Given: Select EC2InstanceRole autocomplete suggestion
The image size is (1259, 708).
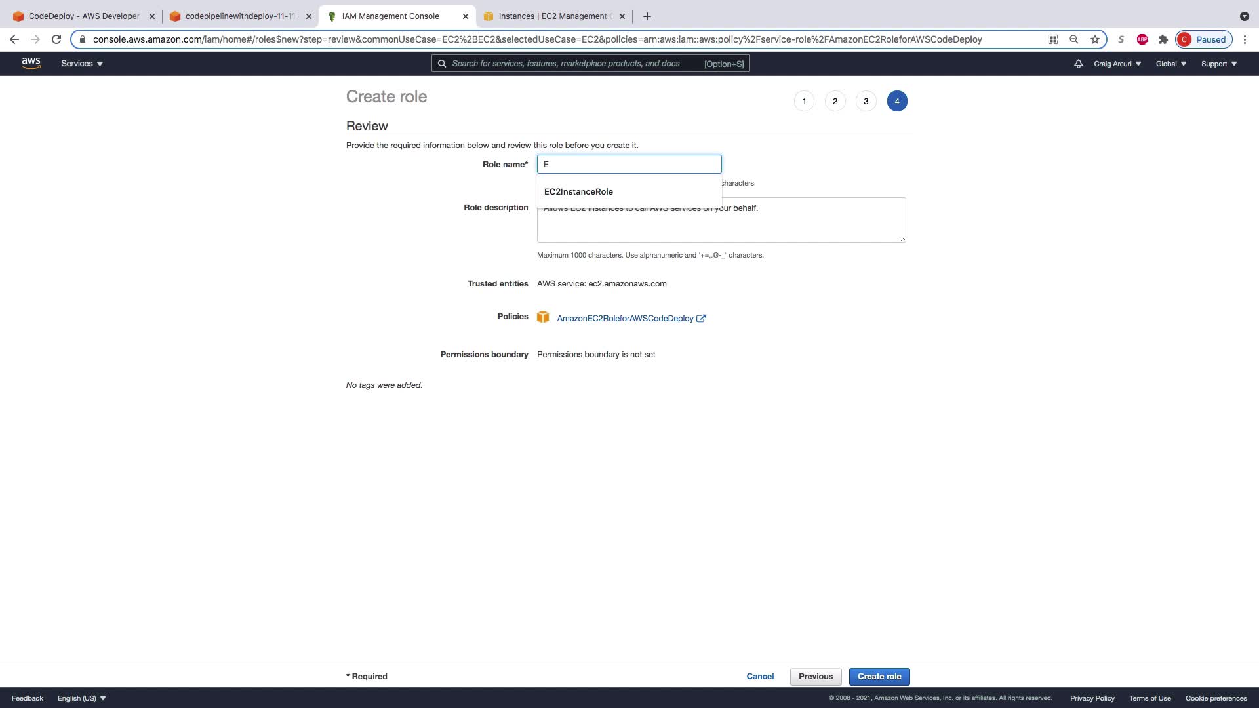Looking at the screenshot, I should click(x=578, y=191).
